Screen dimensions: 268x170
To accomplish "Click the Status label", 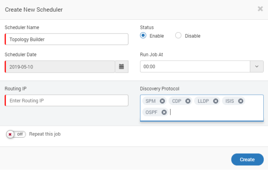I will click(x=147, y=28).
